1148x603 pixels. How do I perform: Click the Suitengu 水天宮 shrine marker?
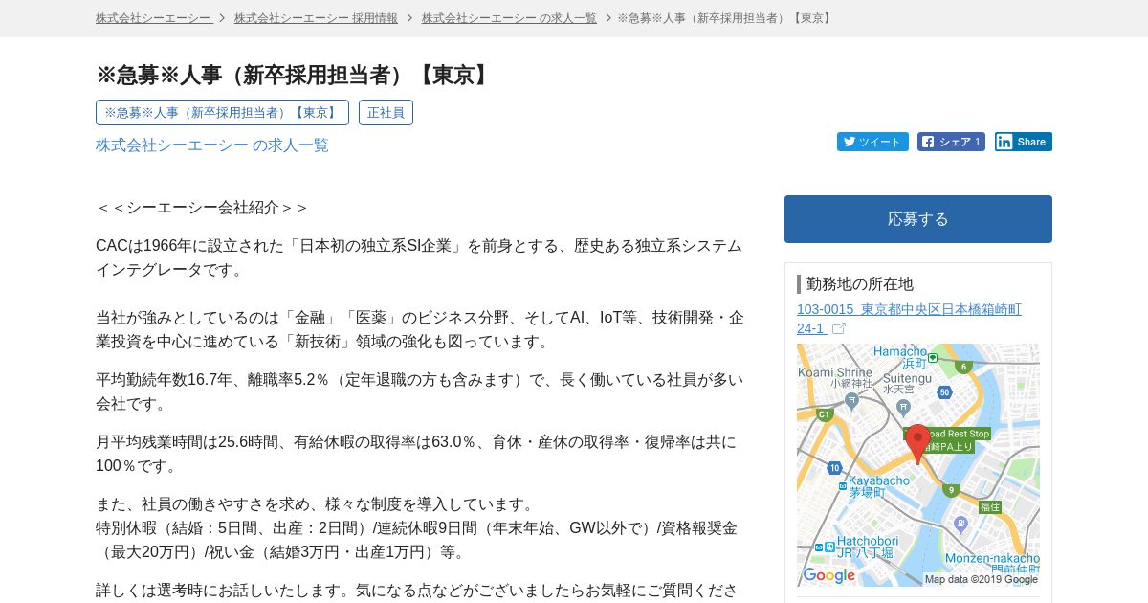[903, 407]
